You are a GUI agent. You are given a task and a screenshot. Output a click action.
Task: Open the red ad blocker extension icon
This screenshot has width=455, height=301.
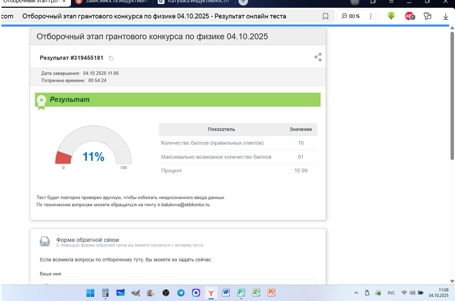click(x=409, y=16)
